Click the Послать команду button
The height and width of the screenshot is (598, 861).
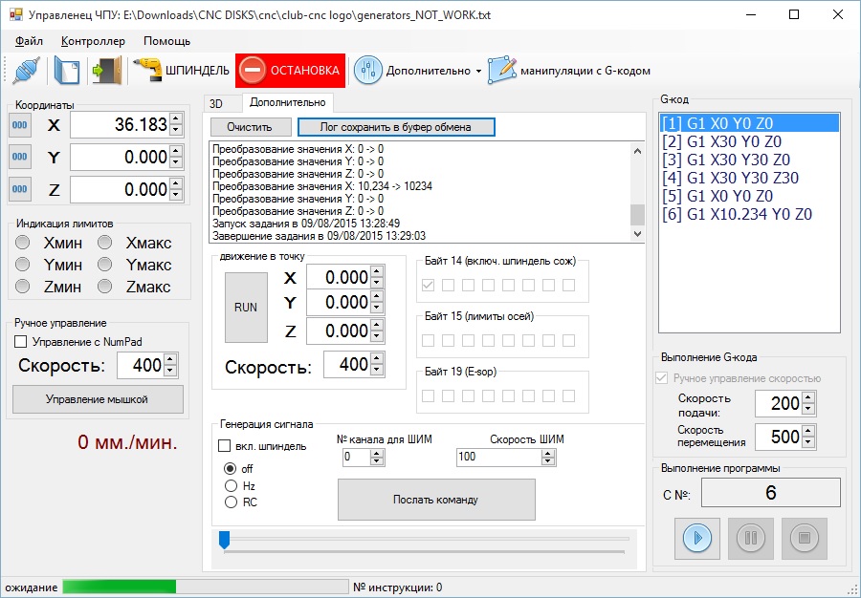click(436, 500)
